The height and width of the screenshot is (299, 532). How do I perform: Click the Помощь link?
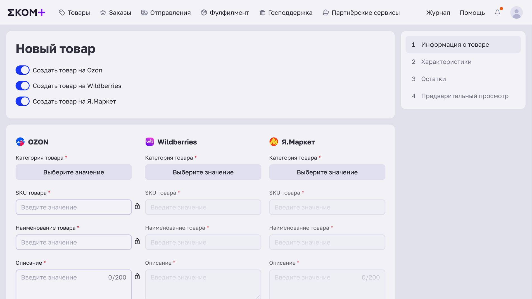click(472, 13)
